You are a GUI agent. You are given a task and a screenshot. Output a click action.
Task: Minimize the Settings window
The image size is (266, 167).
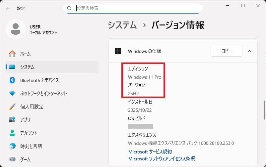(228, 6)
